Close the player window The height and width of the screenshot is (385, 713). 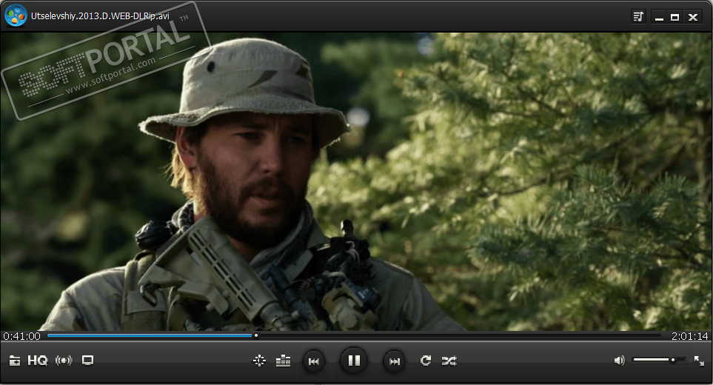point(693,17)
